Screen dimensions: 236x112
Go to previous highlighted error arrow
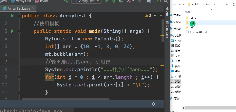[x=155, y=16]
